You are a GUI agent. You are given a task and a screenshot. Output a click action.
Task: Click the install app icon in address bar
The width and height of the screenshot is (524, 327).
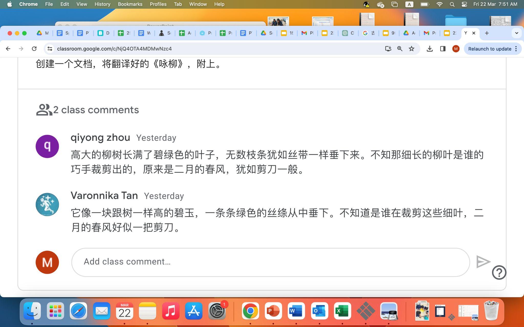click(x=388, y=49)
